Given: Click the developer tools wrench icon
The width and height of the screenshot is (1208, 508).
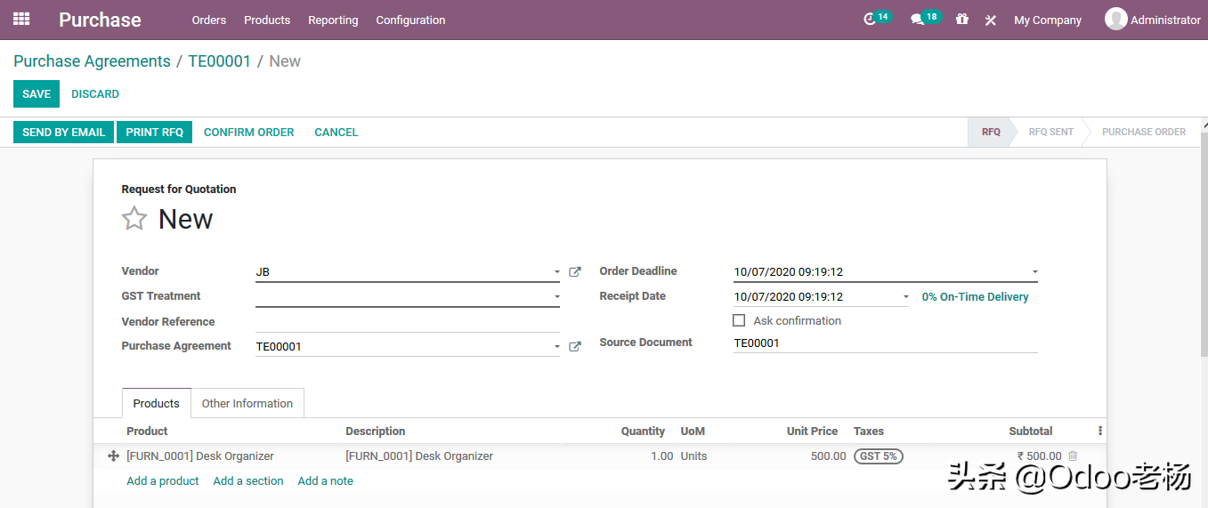Looking at the screenshot, I should tap(990, 20).
